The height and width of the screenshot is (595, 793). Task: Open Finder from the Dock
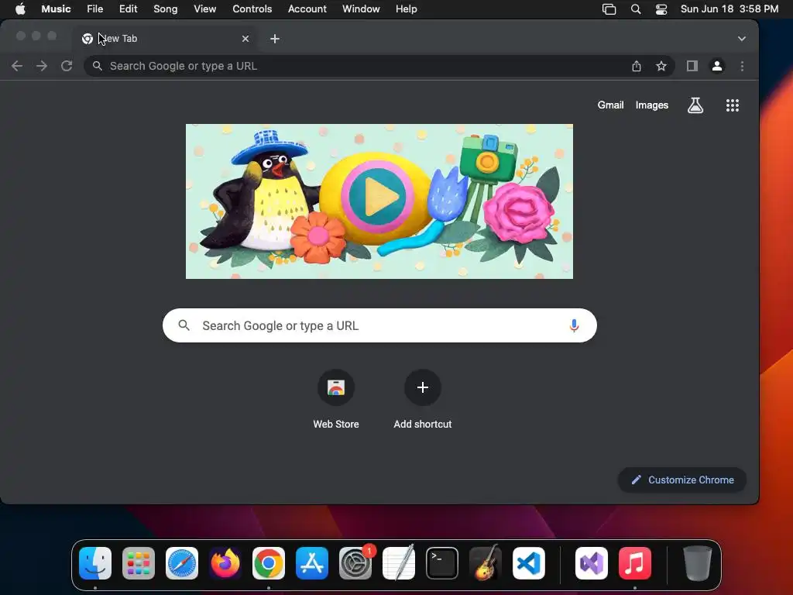tap(95, 563)
